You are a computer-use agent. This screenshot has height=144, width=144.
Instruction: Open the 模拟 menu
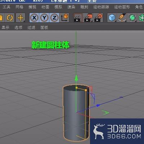(58, 7)
